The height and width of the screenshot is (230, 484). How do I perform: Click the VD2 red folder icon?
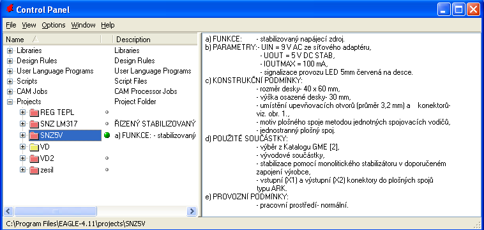pos(34,158)
